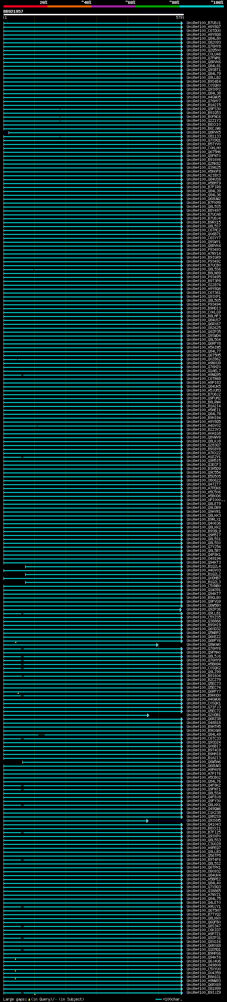Click the cyan ~100% legend segment

point(201,6)
